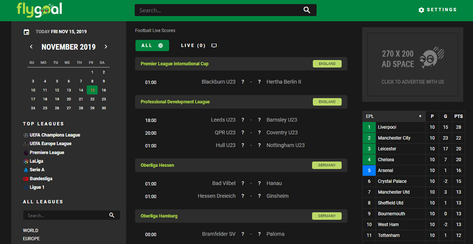The width and height of the screenshot is (473, 244).
Task: Select November 16 in calendar
Action: [104, 90]
